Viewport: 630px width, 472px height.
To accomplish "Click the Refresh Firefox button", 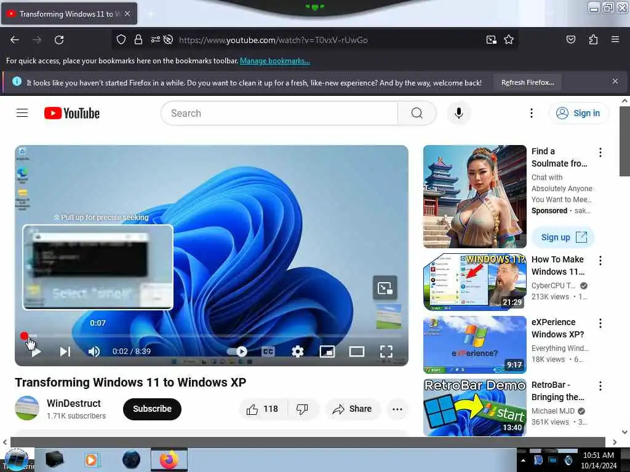I will pos(527,82).
